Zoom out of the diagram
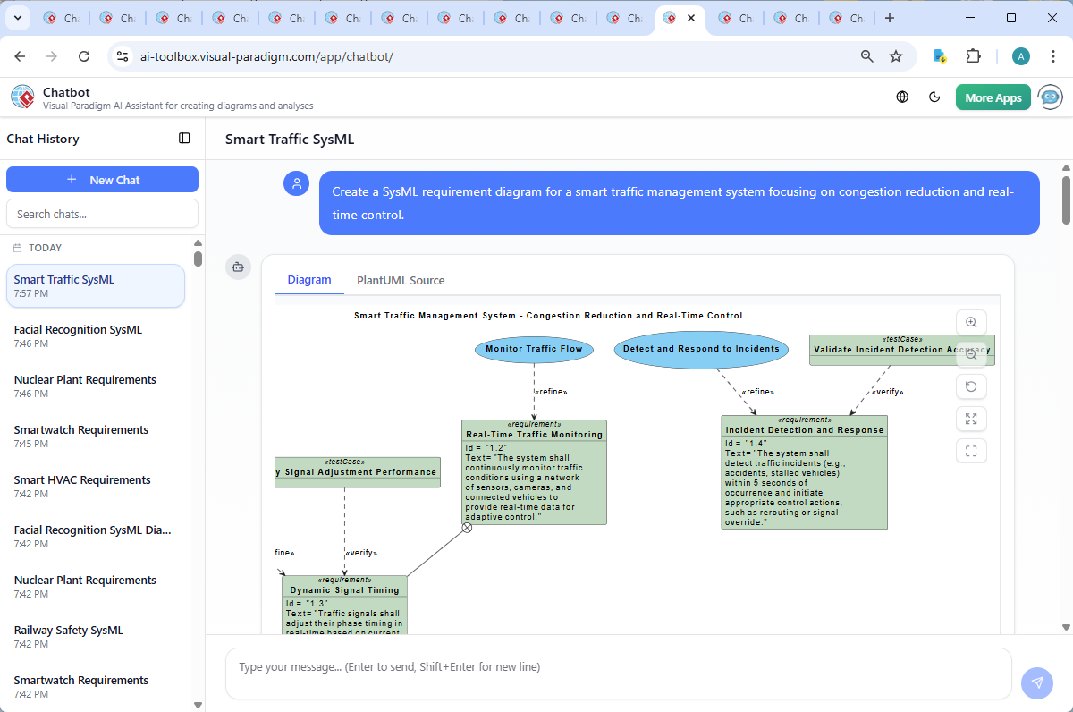 pos(971,354)
